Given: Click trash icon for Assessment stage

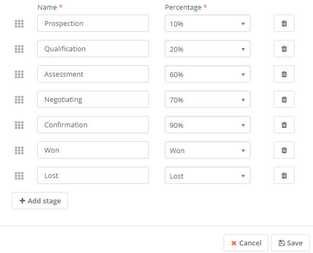Looking at the screenshot, I should click(284, 74).
